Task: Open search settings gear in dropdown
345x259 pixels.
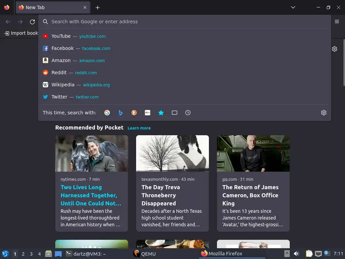Action: coord(324,113)
